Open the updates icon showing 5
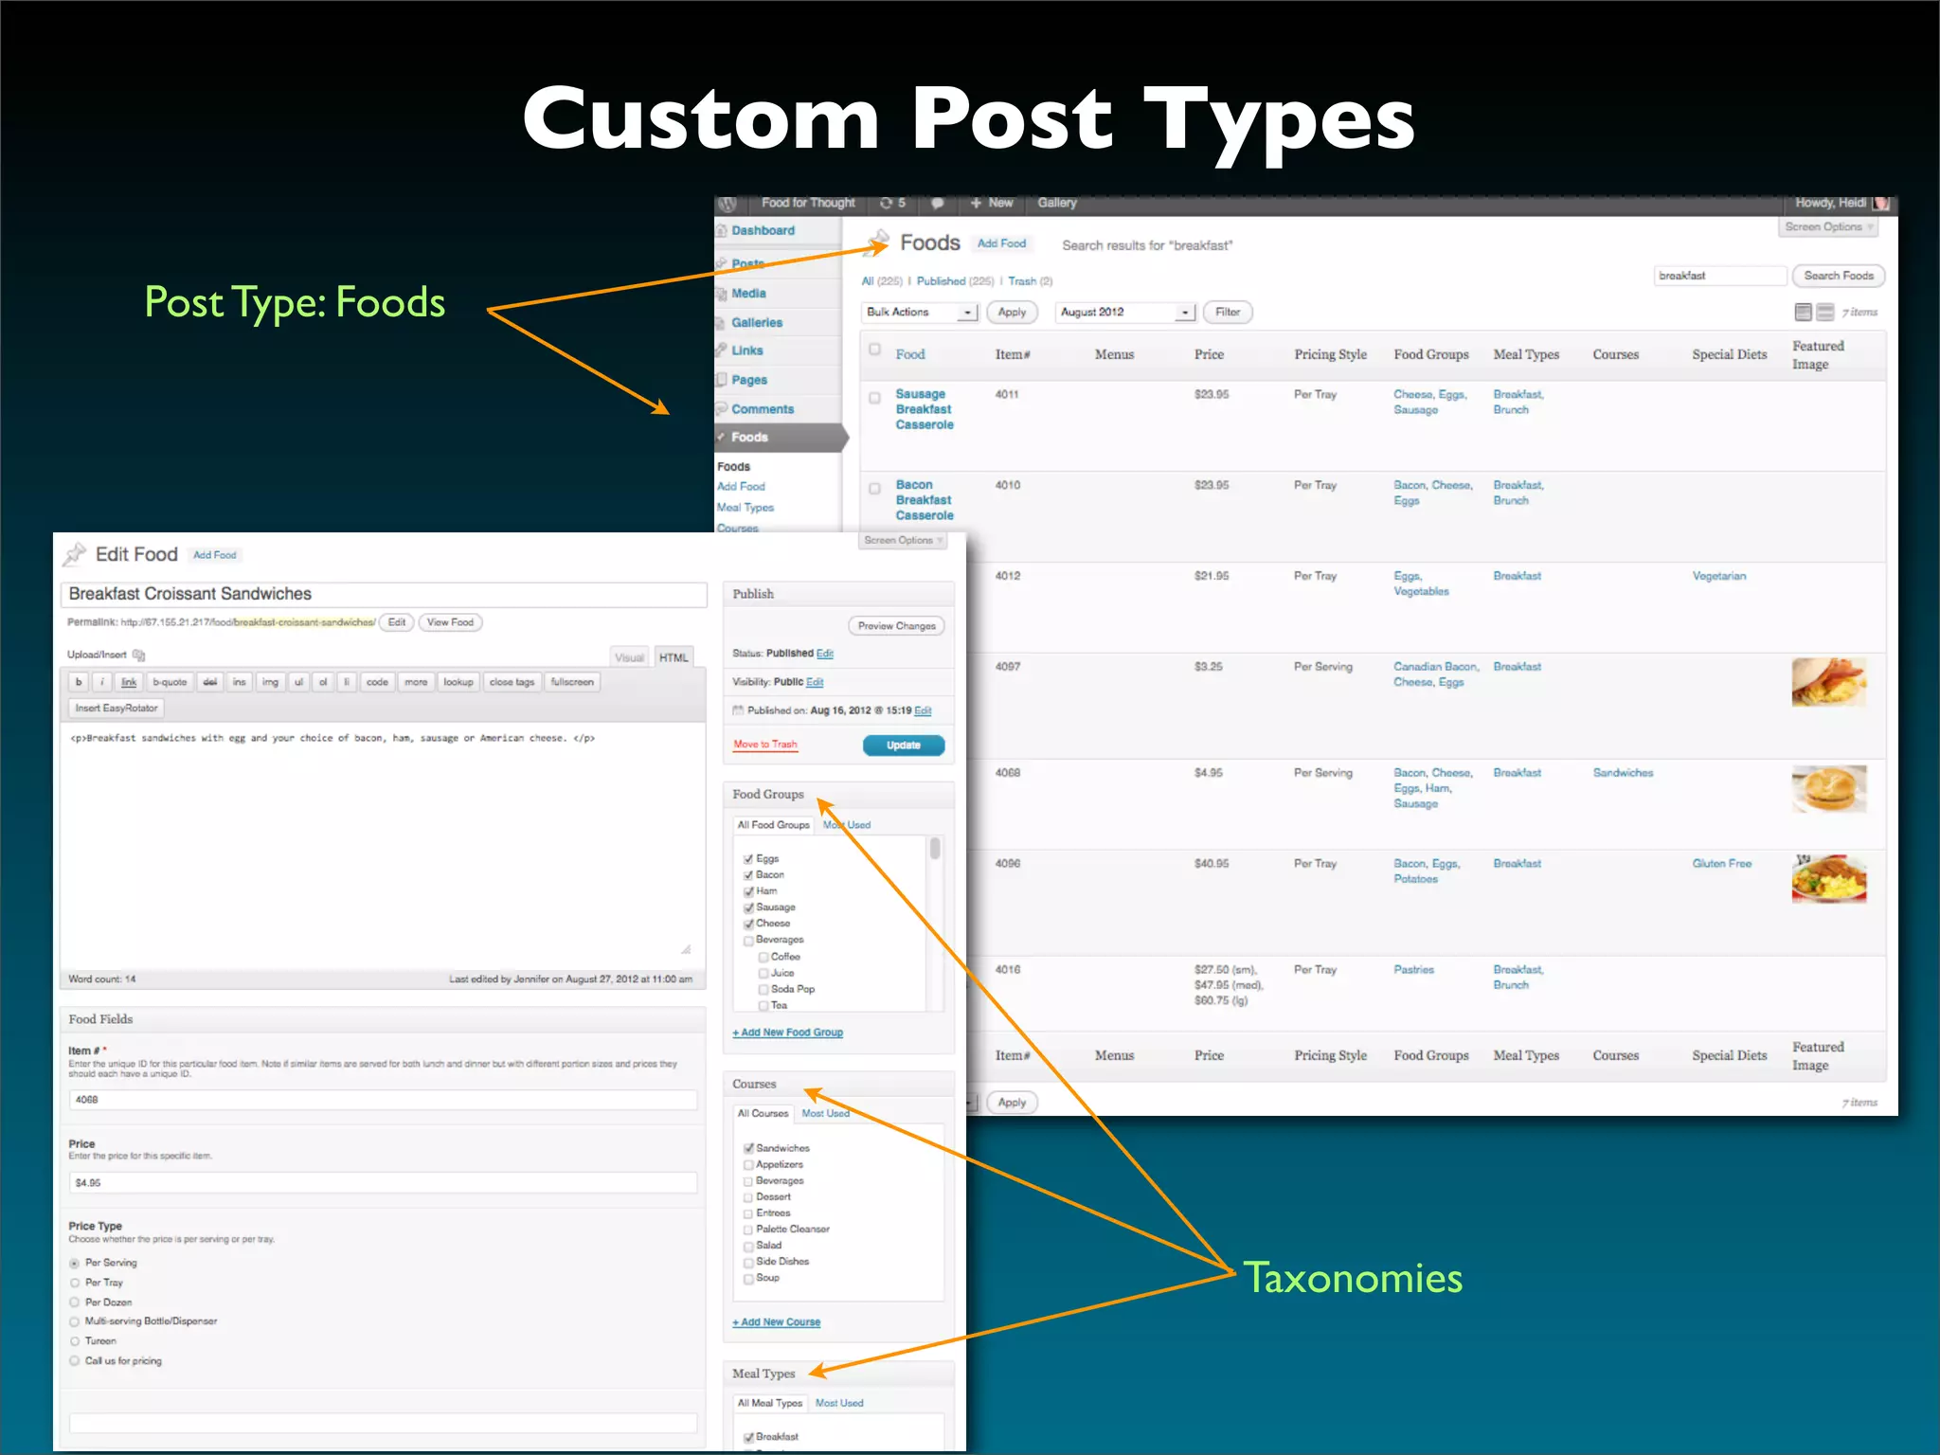 892,203
